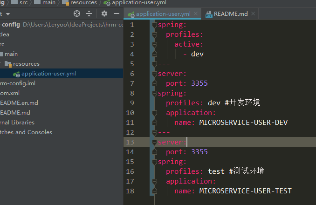This screenshot has height=205, width=316.
Task: Switch to the README.md tab
Action: coord(230,14)
